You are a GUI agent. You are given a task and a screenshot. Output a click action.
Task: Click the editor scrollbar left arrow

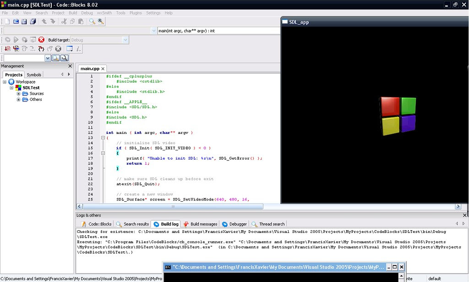coord(80,206)
